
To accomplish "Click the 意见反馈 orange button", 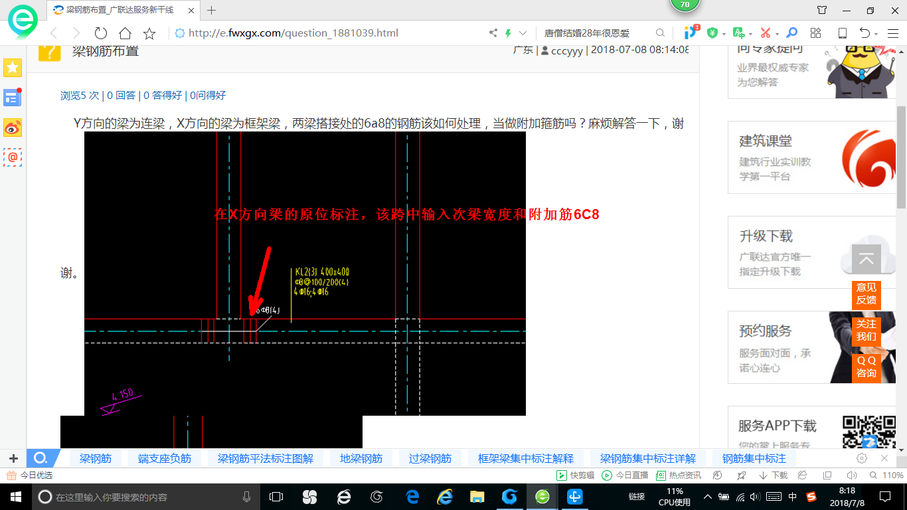I will (866, 294).
